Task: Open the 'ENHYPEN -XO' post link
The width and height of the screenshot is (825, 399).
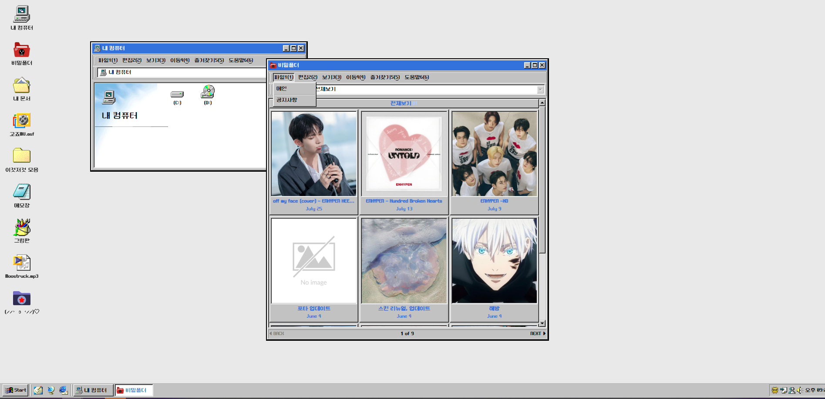Action: [494, 201]
